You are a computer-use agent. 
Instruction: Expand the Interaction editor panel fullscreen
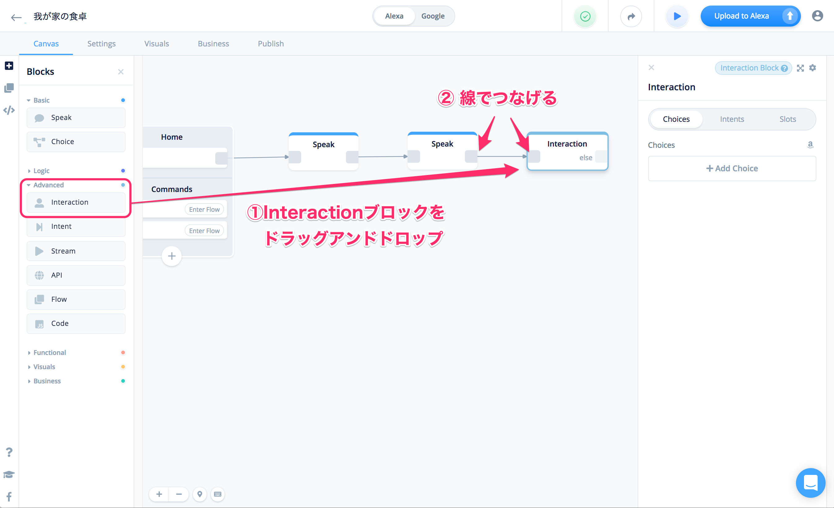(x=800, y=68)
